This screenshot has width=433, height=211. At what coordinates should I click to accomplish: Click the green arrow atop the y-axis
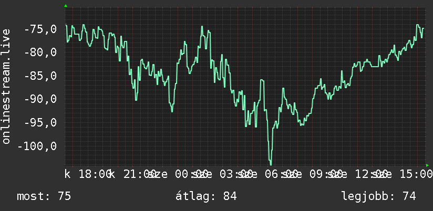(x=66, y=6)
